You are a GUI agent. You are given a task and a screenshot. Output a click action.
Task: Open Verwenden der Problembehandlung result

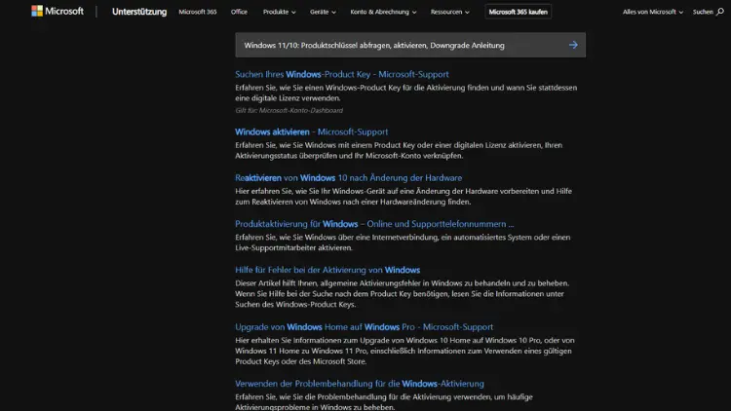[360, 384]
